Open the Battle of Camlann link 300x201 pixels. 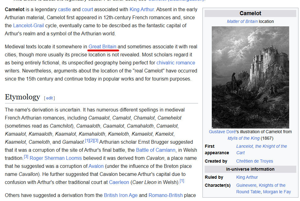[155, 150]
